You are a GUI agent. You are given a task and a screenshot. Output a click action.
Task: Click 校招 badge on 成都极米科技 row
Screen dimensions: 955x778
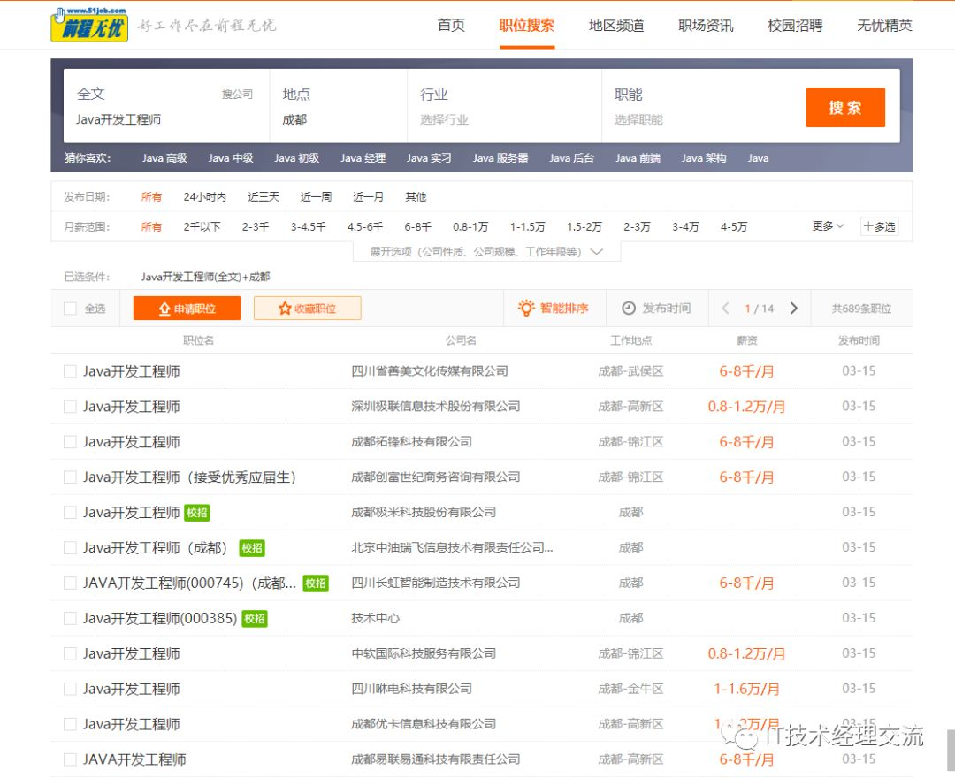pyautogui.click(x=196, y=513)
